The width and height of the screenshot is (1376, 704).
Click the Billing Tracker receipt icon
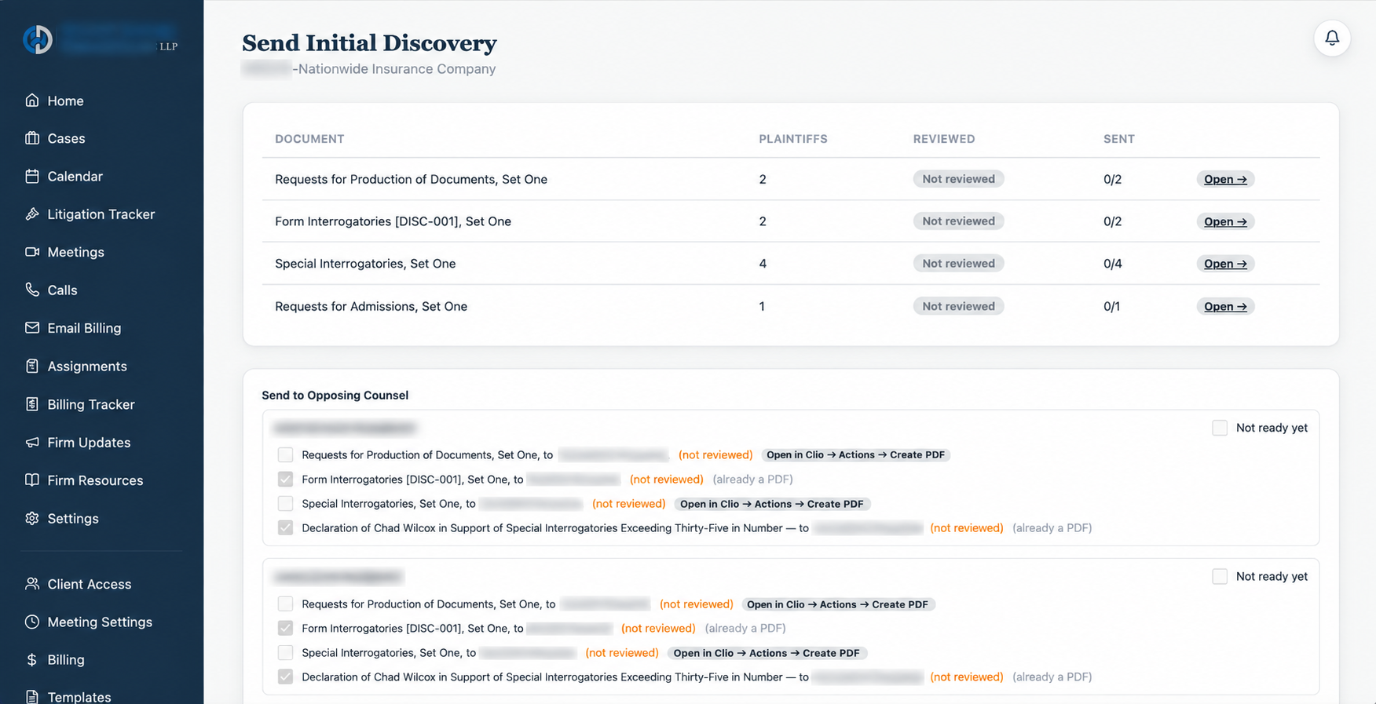pyautogui.click(x=32, y=404)
